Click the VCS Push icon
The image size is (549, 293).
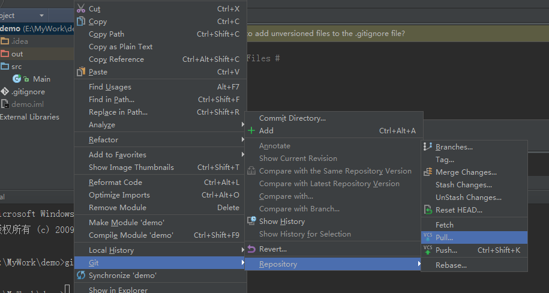coord(428,250)
